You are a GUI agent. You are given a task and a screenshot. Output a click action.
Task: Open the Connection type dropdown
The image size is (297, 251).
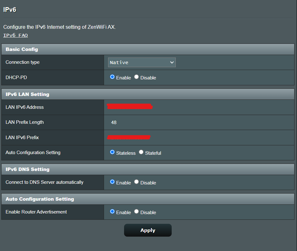tap(142, 62)
